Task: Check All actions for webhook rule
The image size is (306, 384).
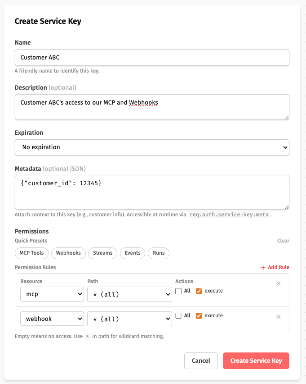Action: (178, 316)
